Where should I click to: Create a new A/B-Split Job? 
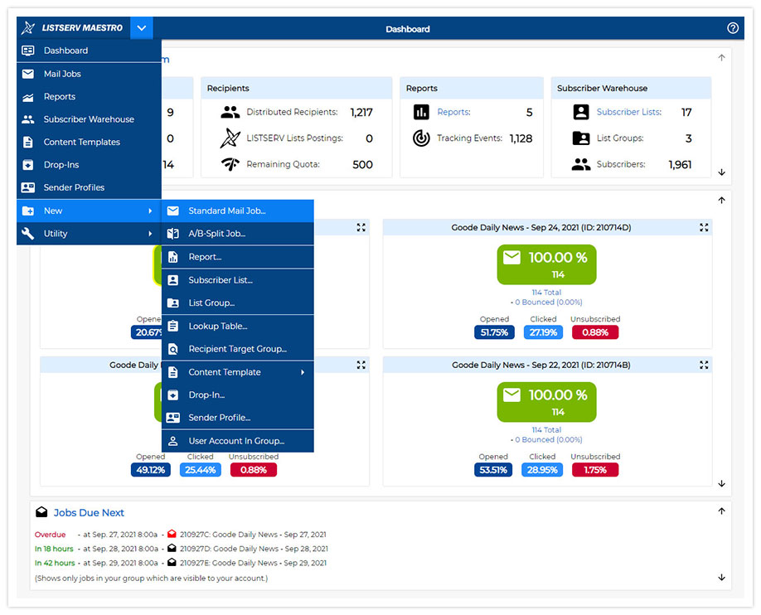(x=237, y=234)
